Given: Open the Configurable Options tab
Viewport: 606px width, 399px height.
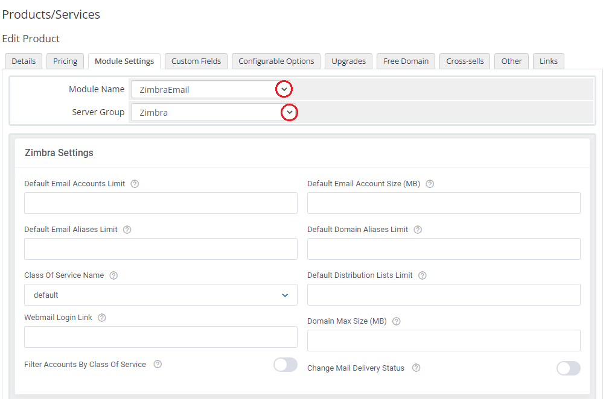Looking at the screenshot, I should [276, 61].
